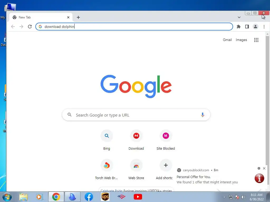Click the network tray icon
The height and width of the screenshot is (202, 270).
230,197
